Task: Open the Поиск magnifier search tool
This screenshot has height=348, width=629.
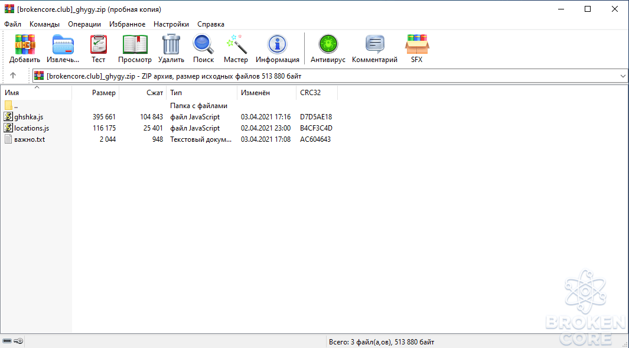Action: pyautogui.click(x=203, y=44)
